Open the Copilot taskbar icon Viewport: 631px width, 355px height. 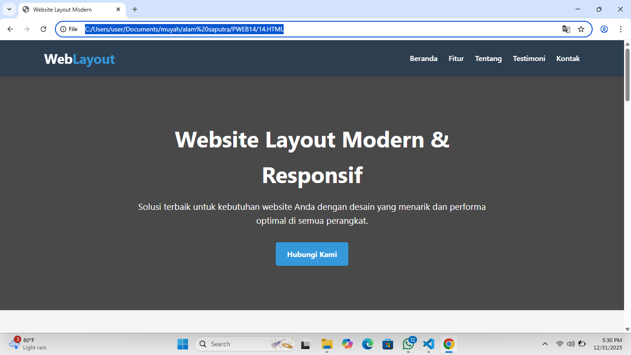click(x=347, y=344)
